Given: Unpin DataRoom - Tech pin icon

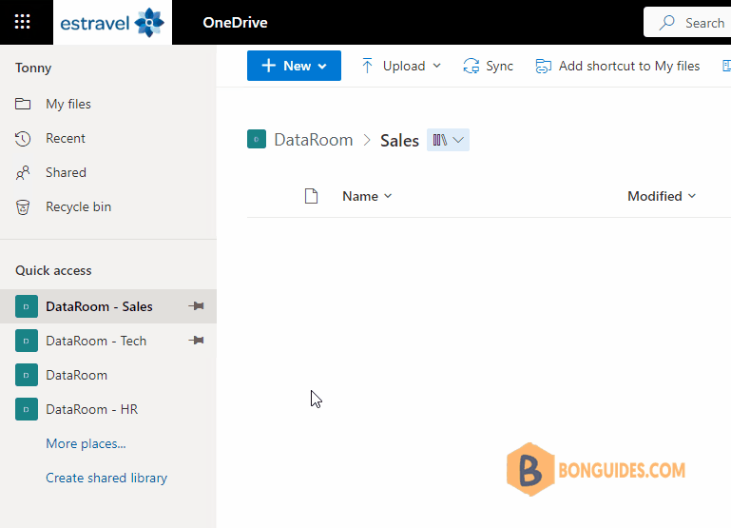Looking at the screenshot, I should tap(196, 340).
